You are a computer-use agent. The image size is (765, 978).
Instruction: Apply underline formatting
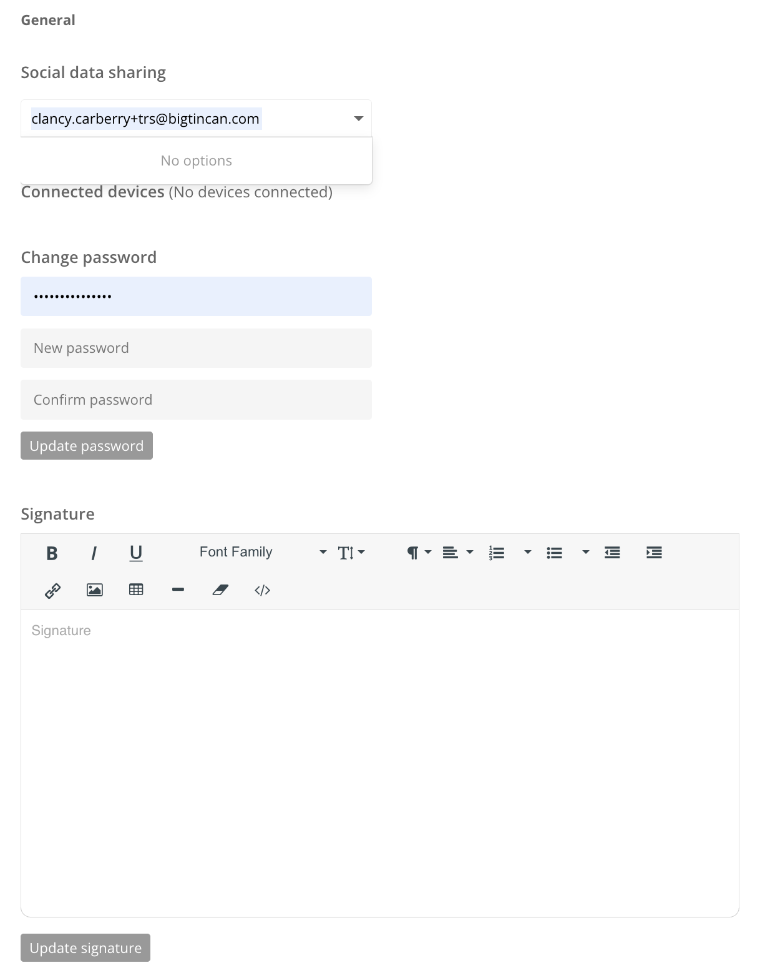coord(136,552)
